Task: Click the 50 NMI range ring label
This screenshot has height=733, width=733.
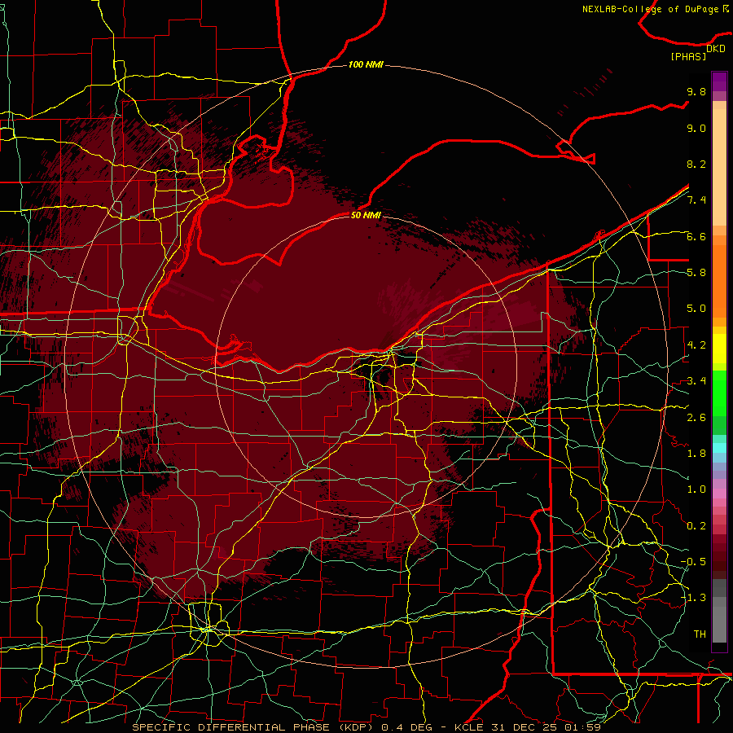Action: point(366,215)
